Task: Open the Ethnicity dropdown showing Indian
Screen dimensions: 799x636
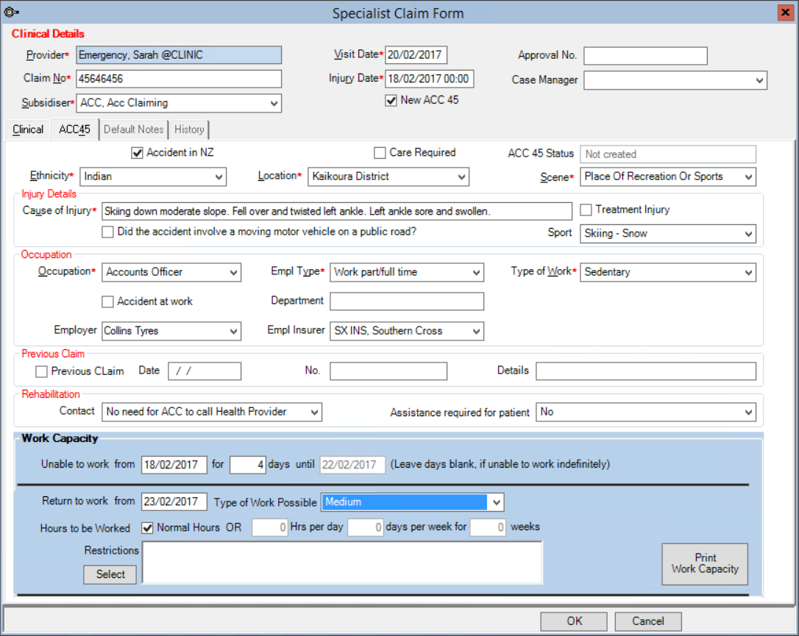Action: (x=219, y=177)
